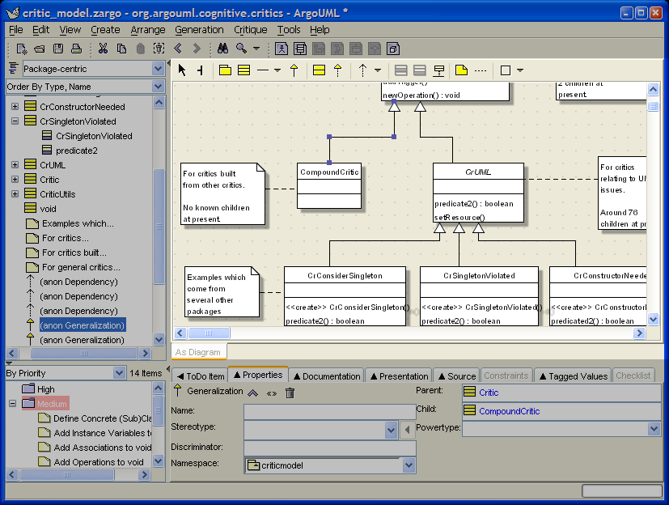Collapse the Medium priority folder

[x=13, y=404]
